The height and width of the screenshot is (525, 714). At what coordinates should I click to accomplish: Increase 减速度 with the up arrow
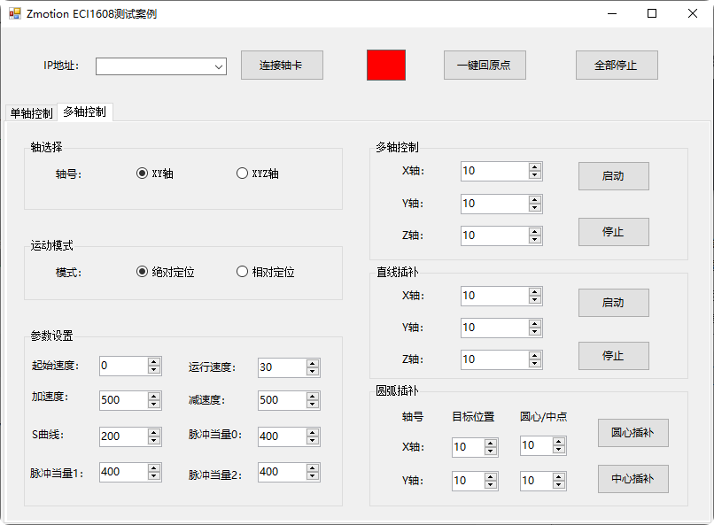(313, 396)
